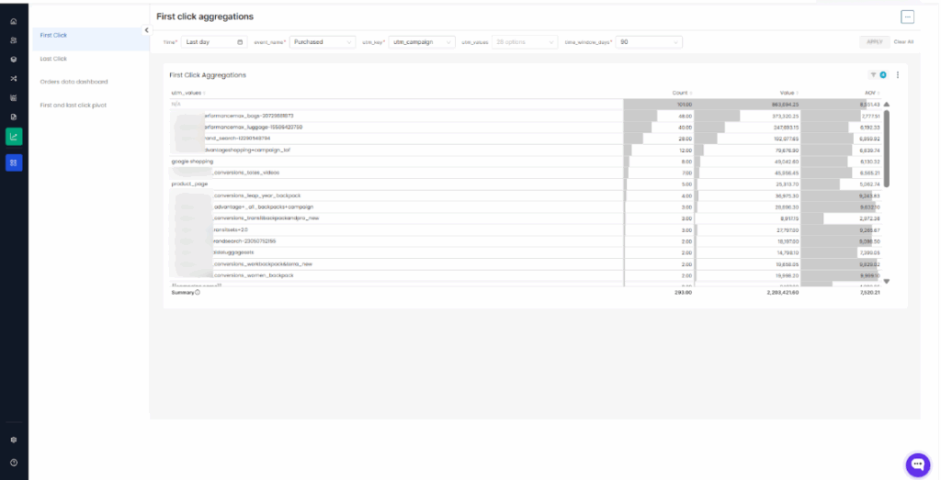Open the widget filter icon with the badge
Image resolution: width=941 pixels, height=480 pixels.
878,75
